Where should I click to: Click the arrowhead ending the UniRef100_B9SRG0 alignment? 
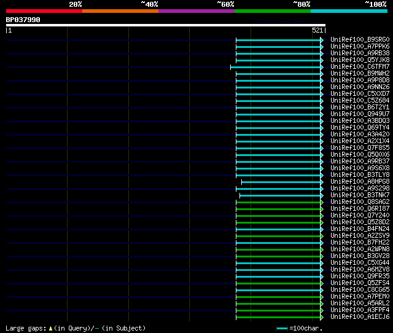(x=322, y=40)
